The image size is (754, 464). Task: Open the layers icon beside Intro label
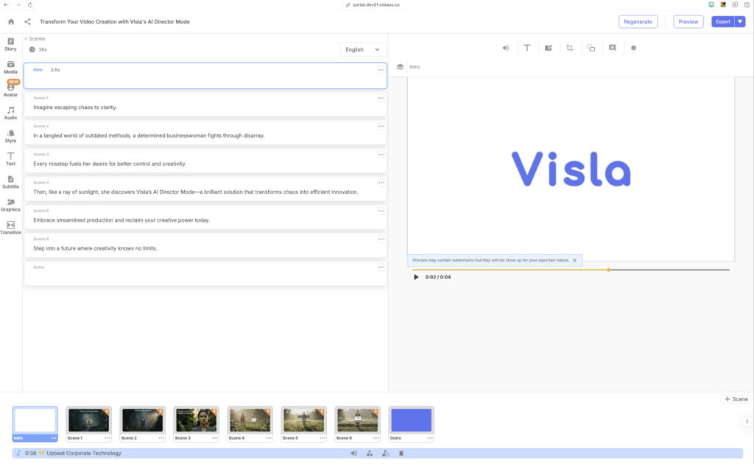(x=400, y=66)
